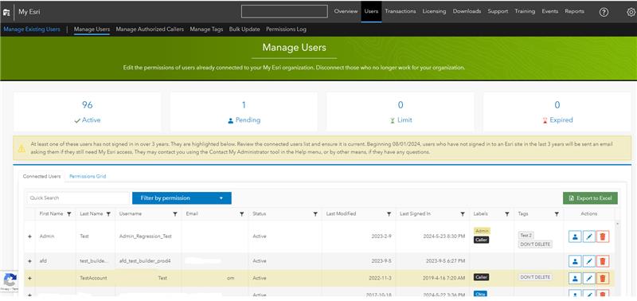The width and height of the screenshot is (637, 301).
Task: Open Username column filter
Action: [175, 214]
